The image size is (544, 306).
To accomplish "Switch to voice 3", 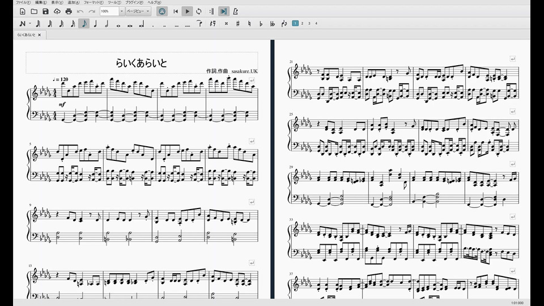I will click(x=309, y=23).
